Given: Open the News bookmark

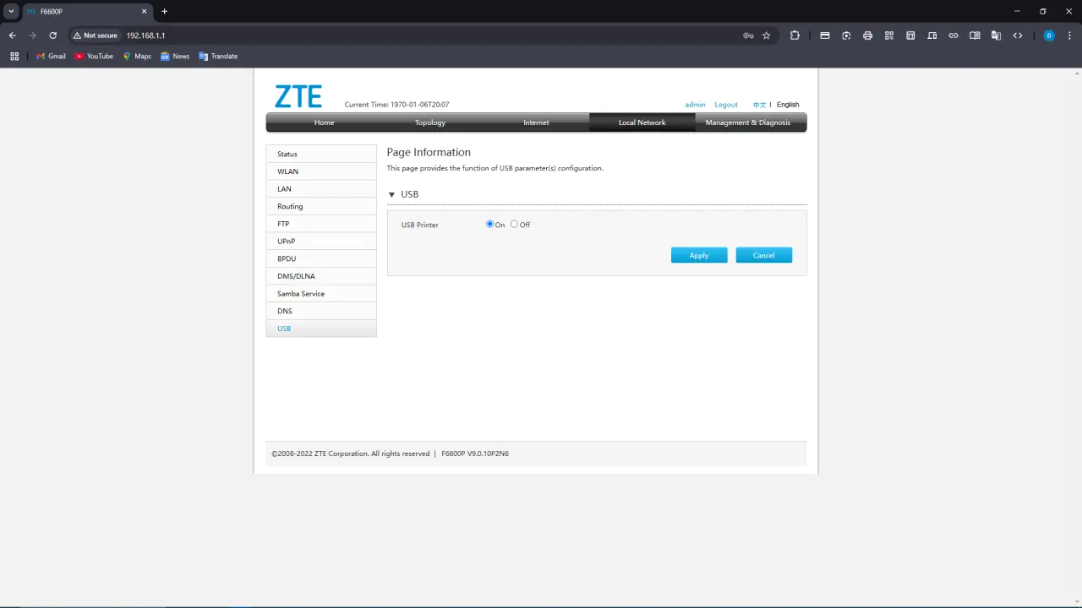Looking at the screenshot, I should [175, 57].
